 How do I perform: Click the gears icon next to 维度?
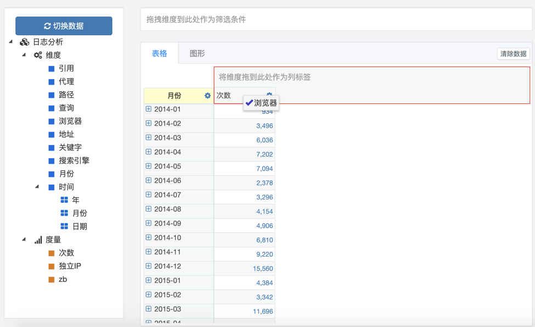pos(38,56)
